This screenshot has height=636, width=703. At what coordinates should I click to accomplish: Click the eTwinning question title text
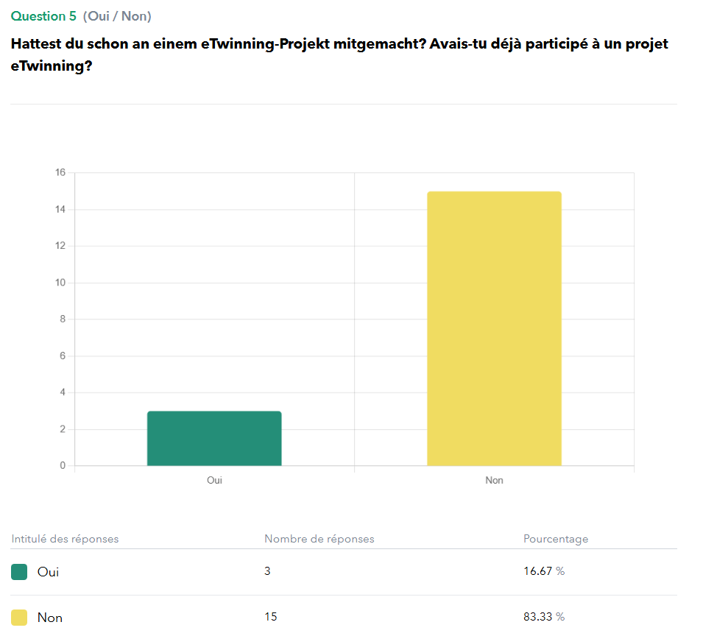pyautogui.click(x=339, y=54)
